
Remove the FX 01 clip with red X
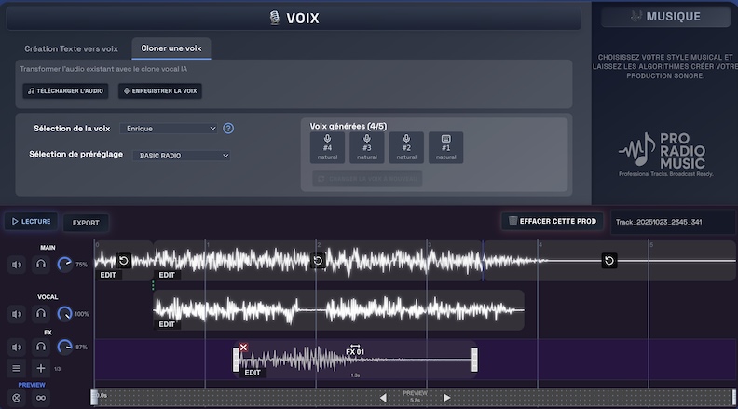click(243, 348)
